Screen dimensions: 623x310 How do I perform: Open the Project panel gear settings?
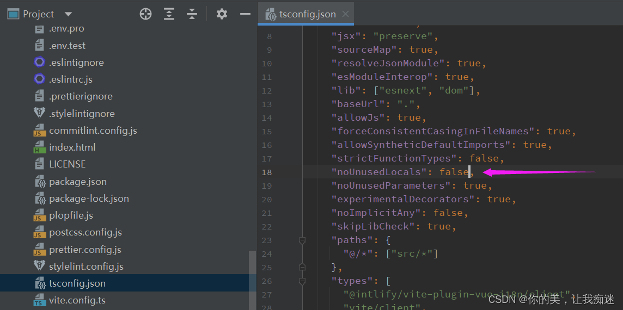click(x=222, y=14)
